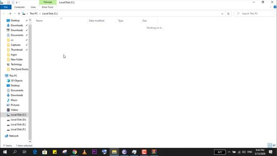Image resolution: width=277 pixels, height=156 pixels.
Task: Click Local Disk (C:) in the breadcrumb
Action: (x=50, y=13)
